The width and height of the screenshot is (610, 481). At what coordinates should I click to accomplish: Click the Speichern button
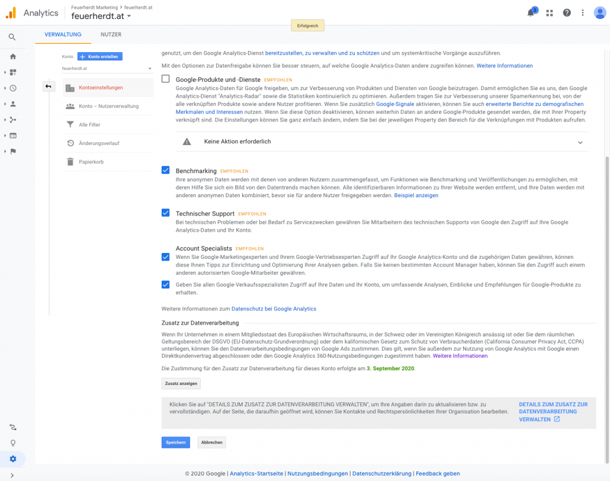pyautogui.click(x=176, y=442)
